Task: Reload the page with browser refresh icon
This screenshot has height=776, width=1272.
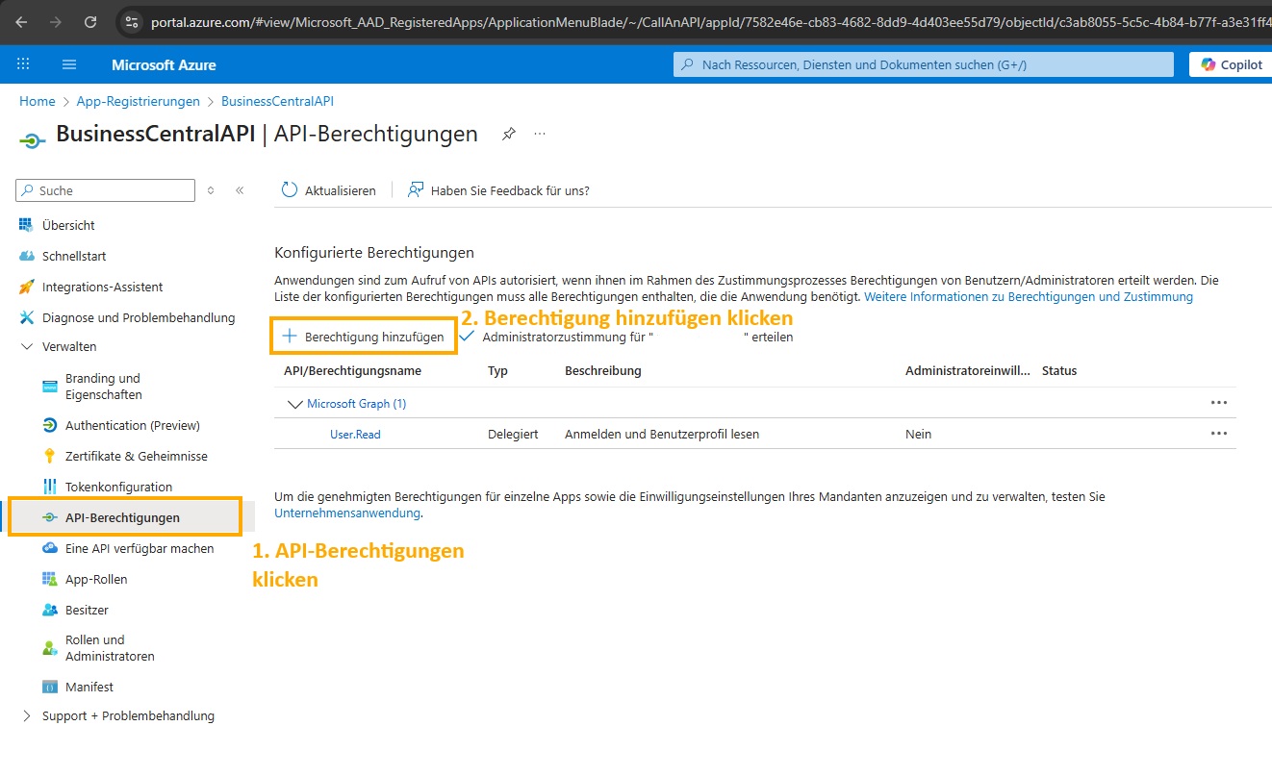Action: 90,21
